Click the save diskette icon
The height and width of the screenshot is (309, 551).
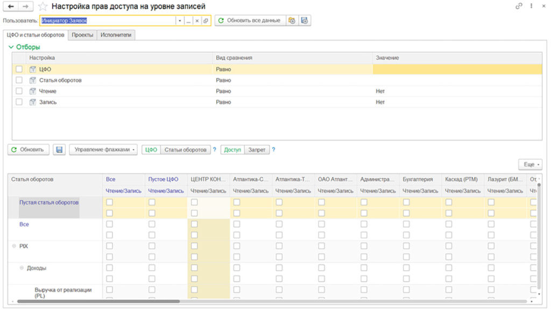point(59,150)
